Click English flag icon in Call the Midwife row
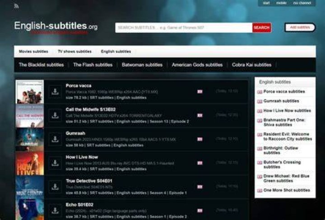The height and width of the screenshot is (220, 325). [200, 115]
